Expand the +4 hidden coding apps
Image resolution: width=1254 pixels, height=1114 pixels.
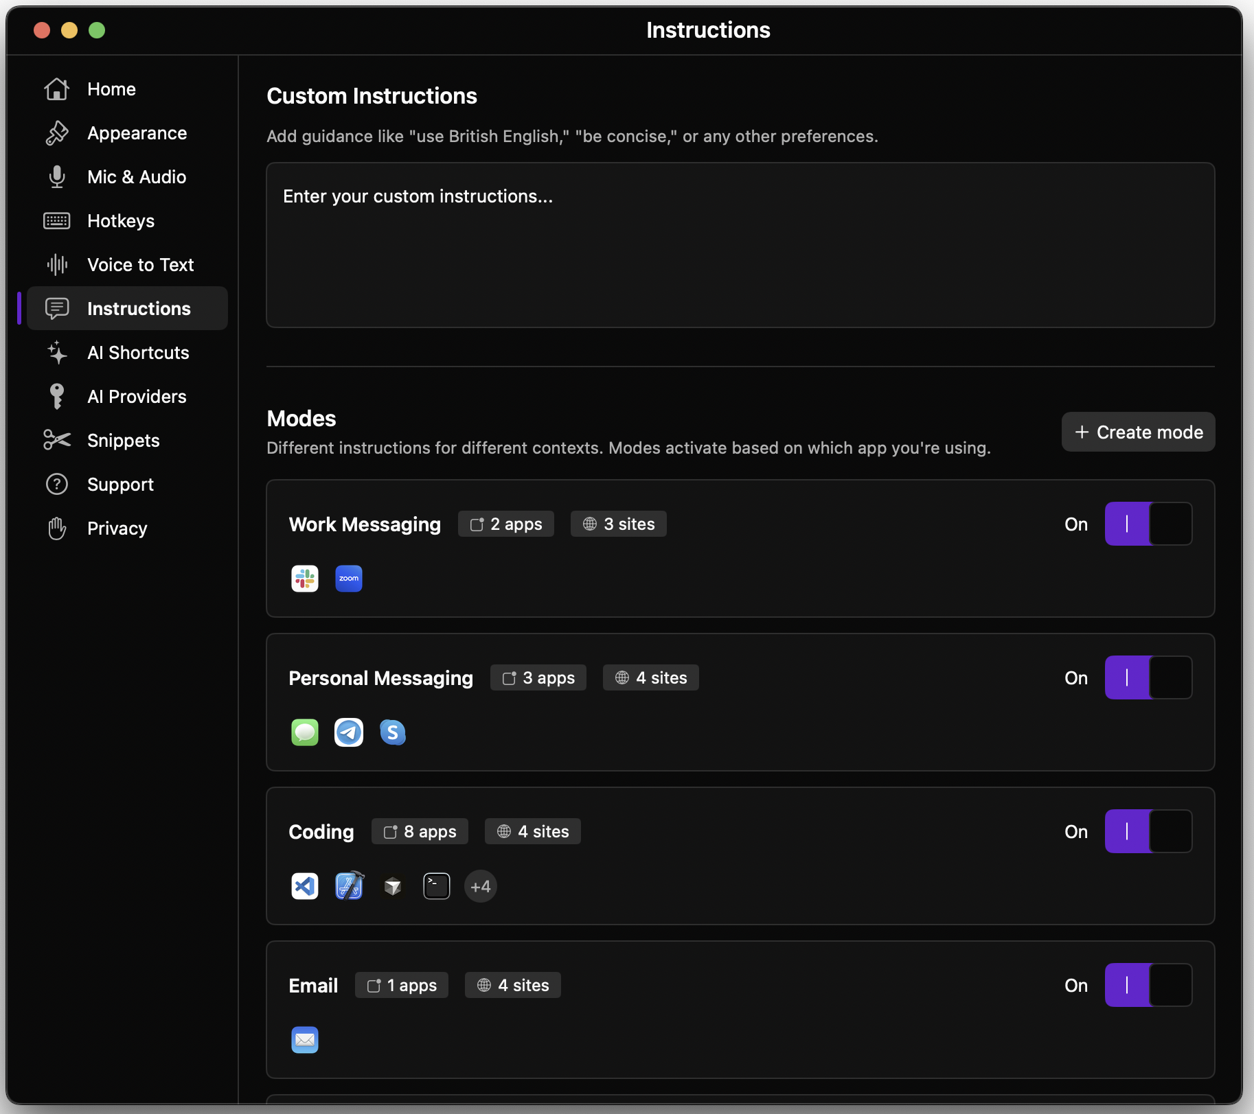[480, 886]
